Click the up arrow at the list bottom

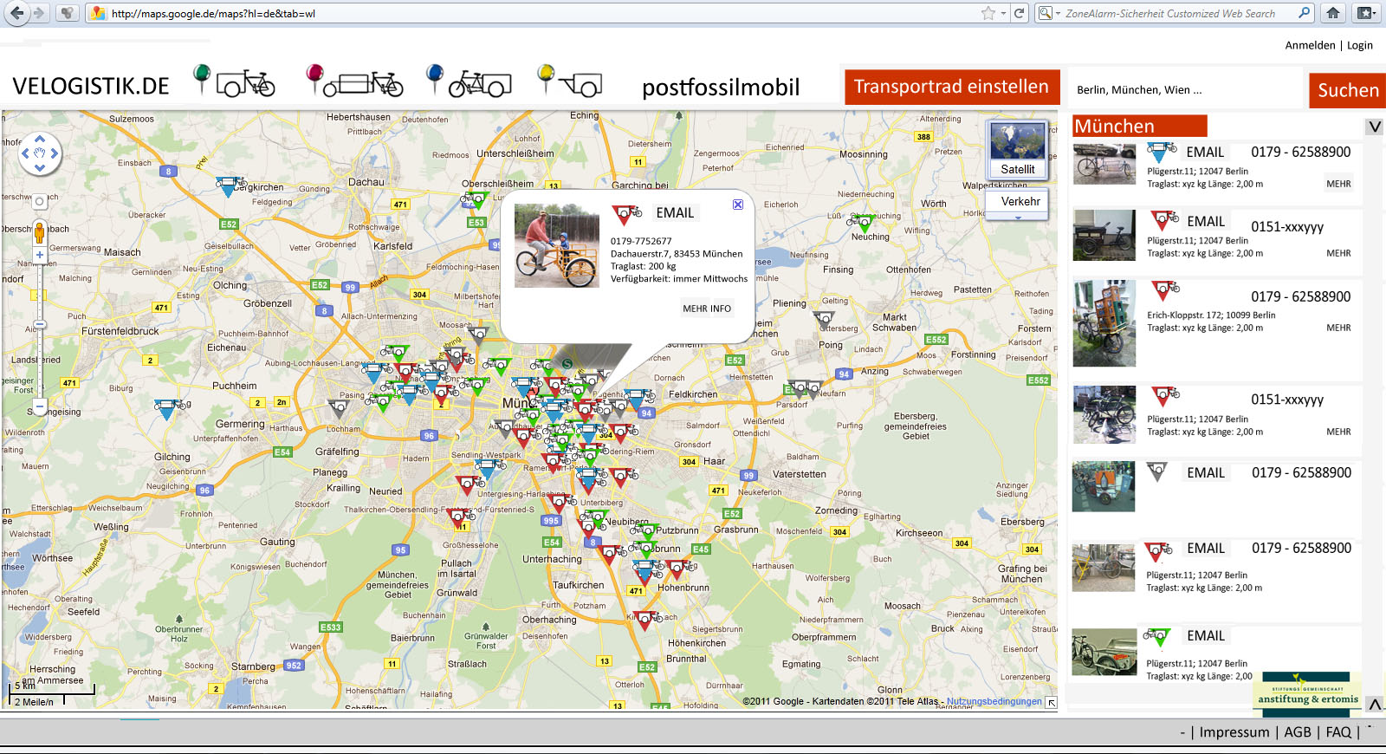click(1375, 704)
